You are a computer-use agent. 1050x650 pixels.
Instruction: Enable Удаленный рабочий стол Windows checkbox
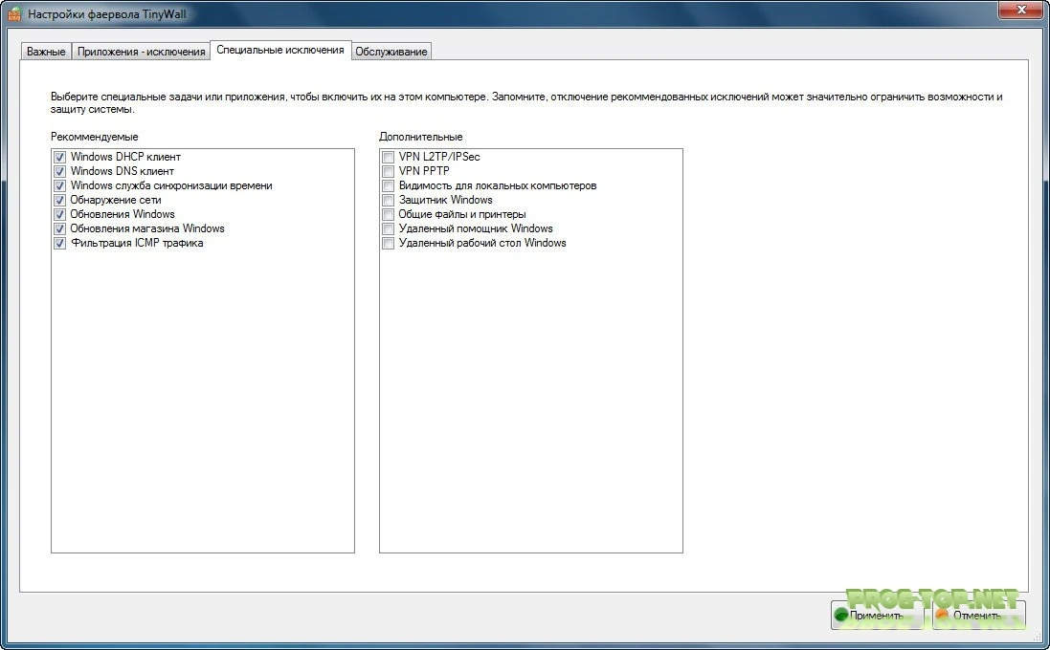point(388,244)
